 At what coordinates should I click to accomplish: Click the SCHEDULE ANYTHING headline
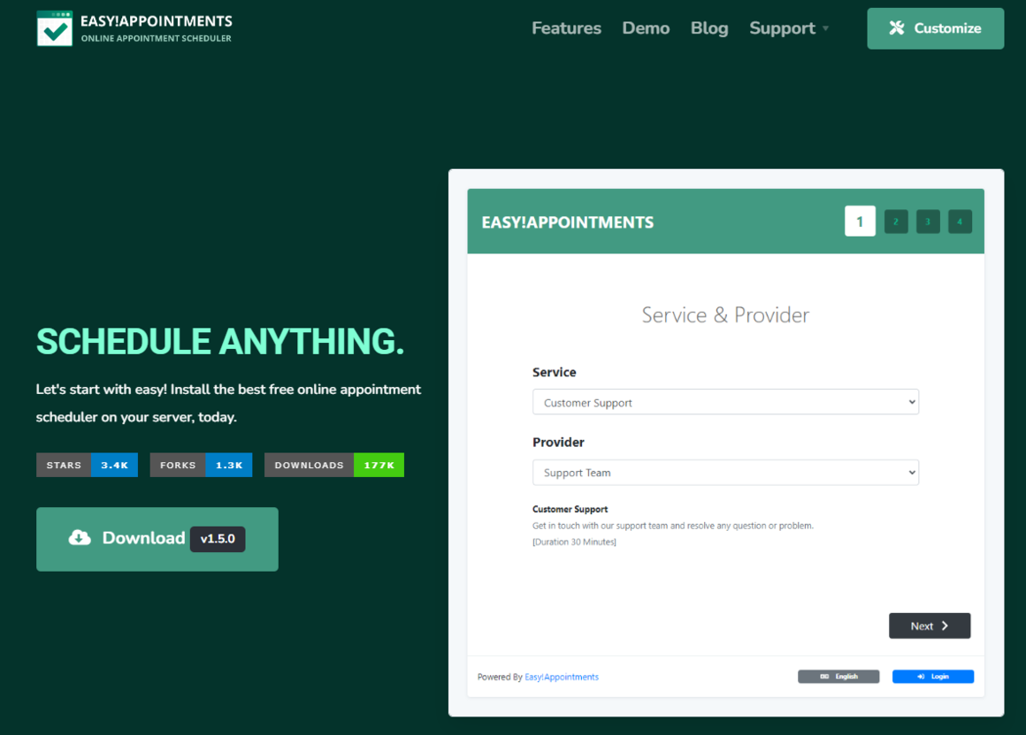click(x=220, y=341)
